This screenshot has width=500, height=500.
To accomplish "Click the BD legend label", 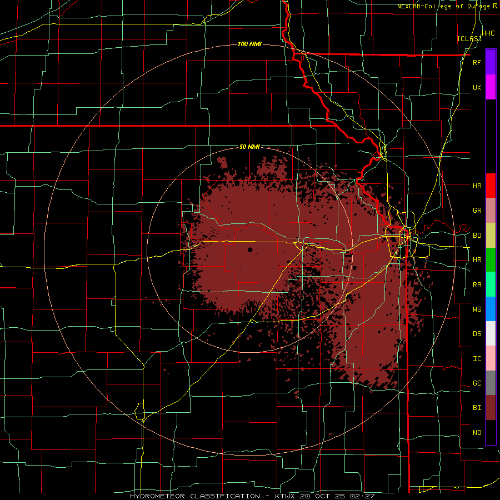I will [477, 236].
